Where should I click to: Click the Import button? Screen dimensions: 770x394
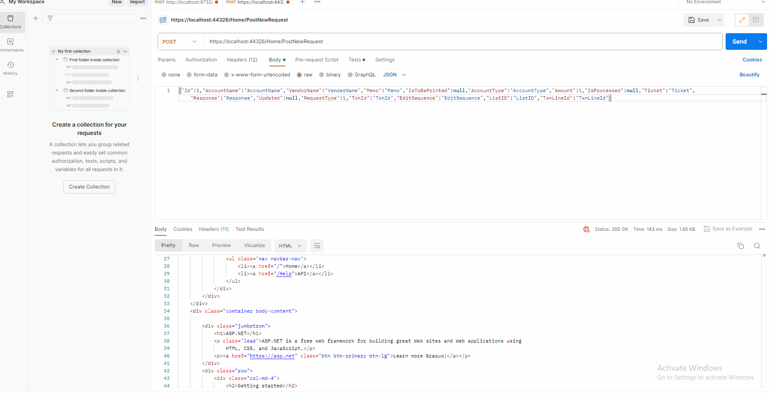[x=137, y=2]
